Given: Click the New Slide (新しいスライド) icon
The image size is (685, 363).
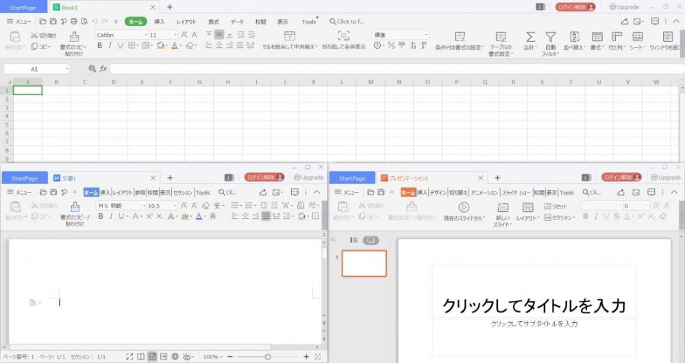Looking at the screenshot, I should coord(503,207).
